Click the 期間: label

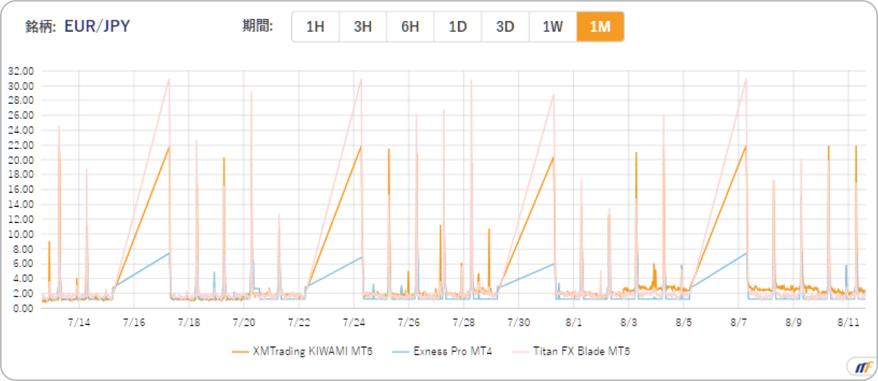click(258, 26)
